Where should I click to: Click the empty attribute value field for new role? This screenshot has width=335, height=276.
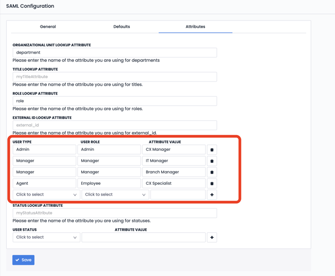[x=178, y=195]
